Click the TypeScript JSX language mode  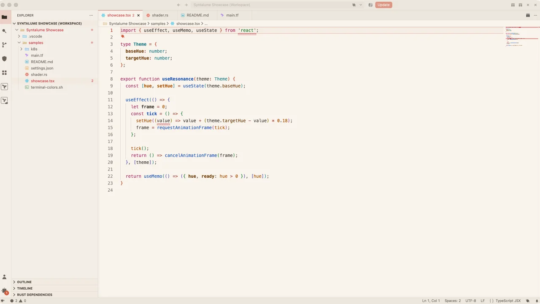(x=508, y=301)
